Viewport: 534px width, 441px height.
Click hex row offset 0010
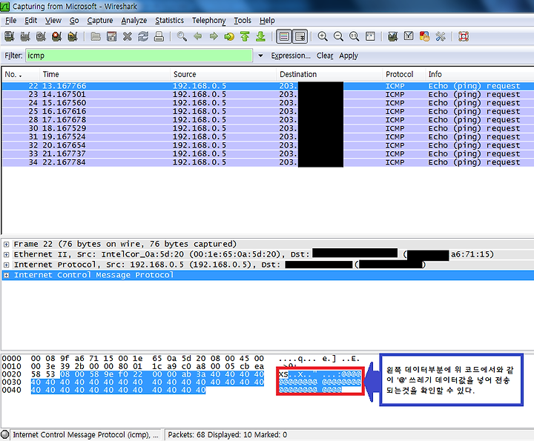click(x=12, y=366)
